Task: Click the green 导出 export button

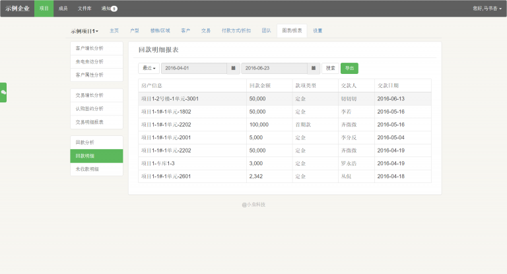Action: [349, 68]
